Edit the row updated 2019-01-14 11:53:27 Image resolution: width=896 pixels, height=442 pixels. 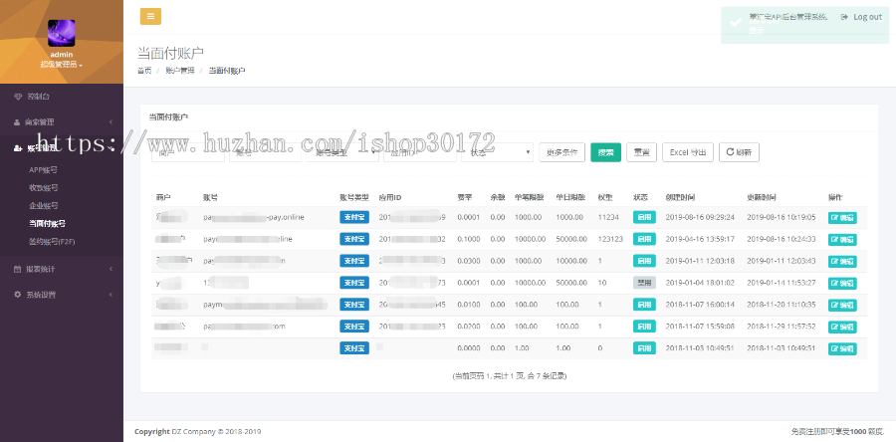tap(842, 283)
